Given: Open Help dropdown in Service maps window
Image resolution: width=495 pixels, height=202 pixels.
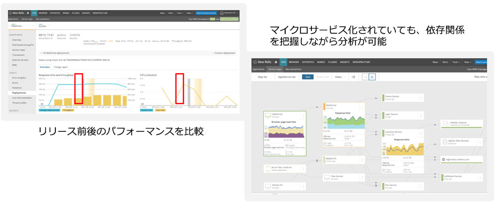Looking at the screenshot, I should coord(468,62).
